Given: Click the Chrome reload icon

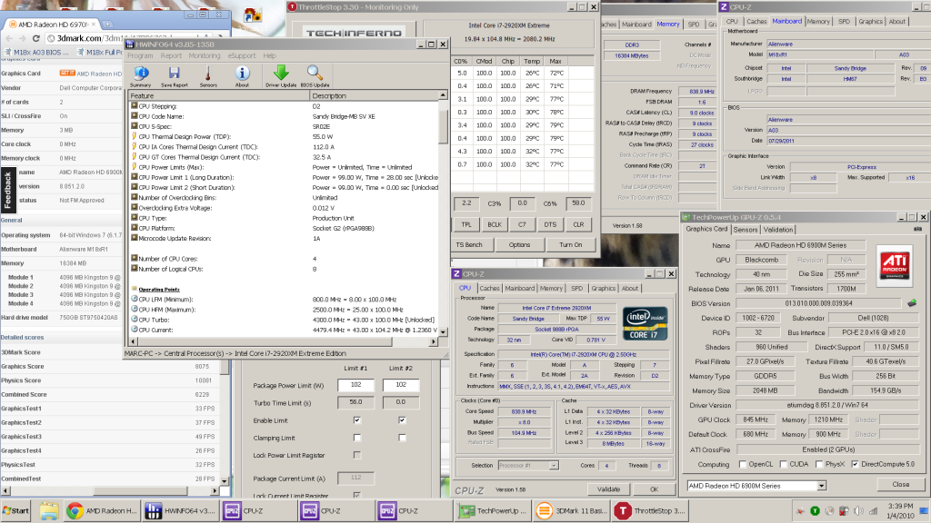Looking at the screenshot, I should click(35, 38).
